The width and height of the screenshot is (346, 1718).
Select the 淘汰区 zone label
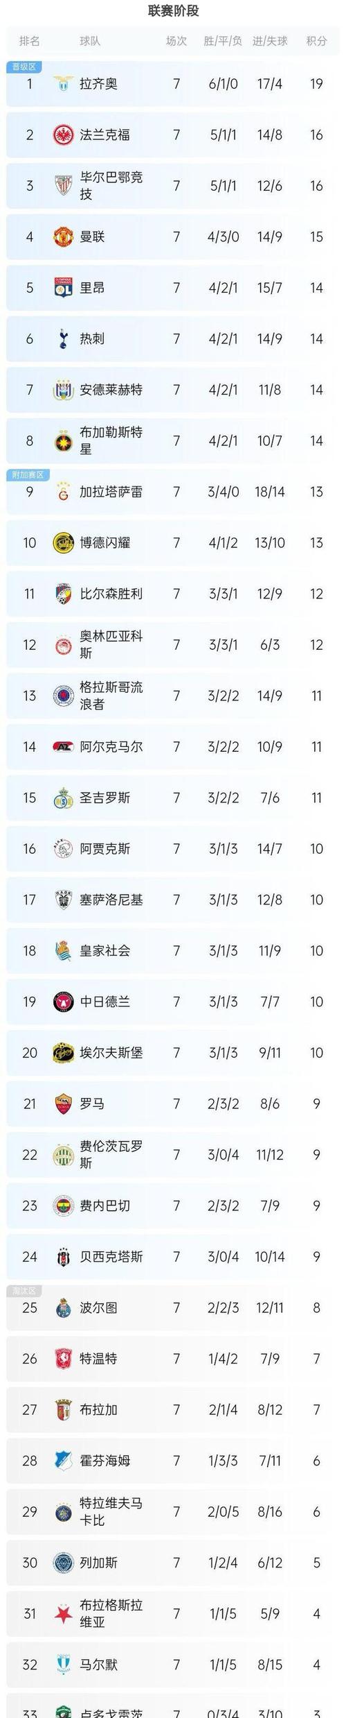point(25,1291)
